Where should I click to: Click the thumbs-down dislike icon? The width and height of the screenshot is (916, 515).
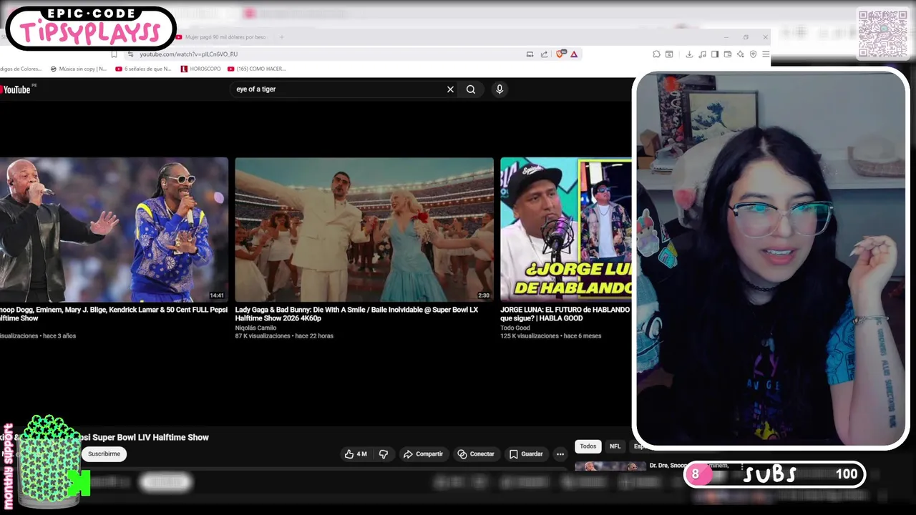click(384, 454)
